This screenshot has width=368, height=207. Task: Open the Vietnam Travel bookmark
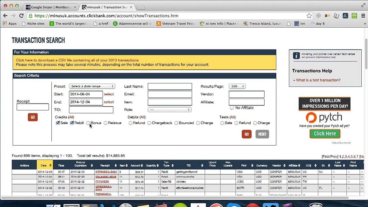point(176,24)
